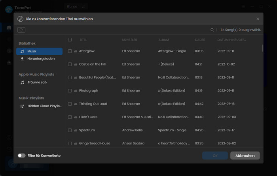This screenshot has width=277, height=176.
Task: Open the song search magnifier
Action: (x=212, y=30)
